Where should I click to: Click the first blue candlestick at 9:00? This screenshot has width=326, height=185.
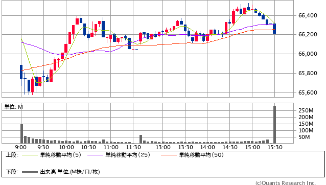[x=21, y=72]
